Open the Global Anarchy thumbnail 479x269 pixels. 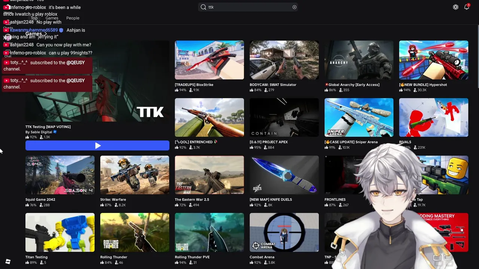pos(359,60)
